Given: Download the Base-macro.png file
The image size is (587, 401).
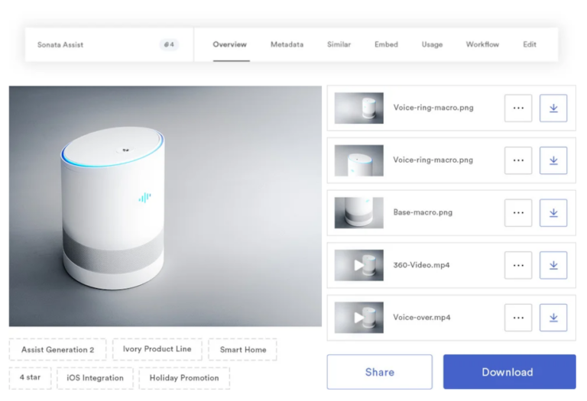Looking at the screenshot, I should click(x=553, y=213).
